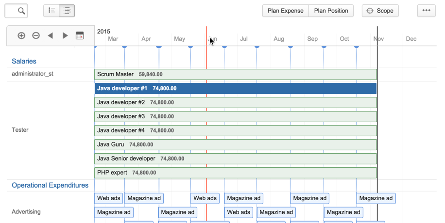Image resolution: width=445 pixels, height=223 pixels.
Task: Collapse the Operational Expenditures section
Action: pyautogui.click(x=50, y=185)
